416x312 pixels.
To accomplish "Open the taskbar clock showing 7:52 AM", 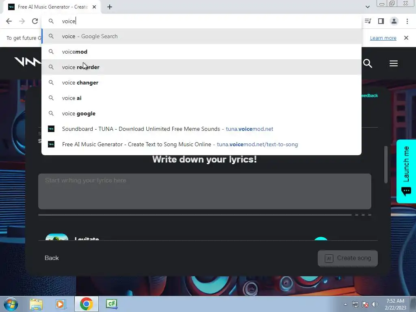I will tap(395, 304).
